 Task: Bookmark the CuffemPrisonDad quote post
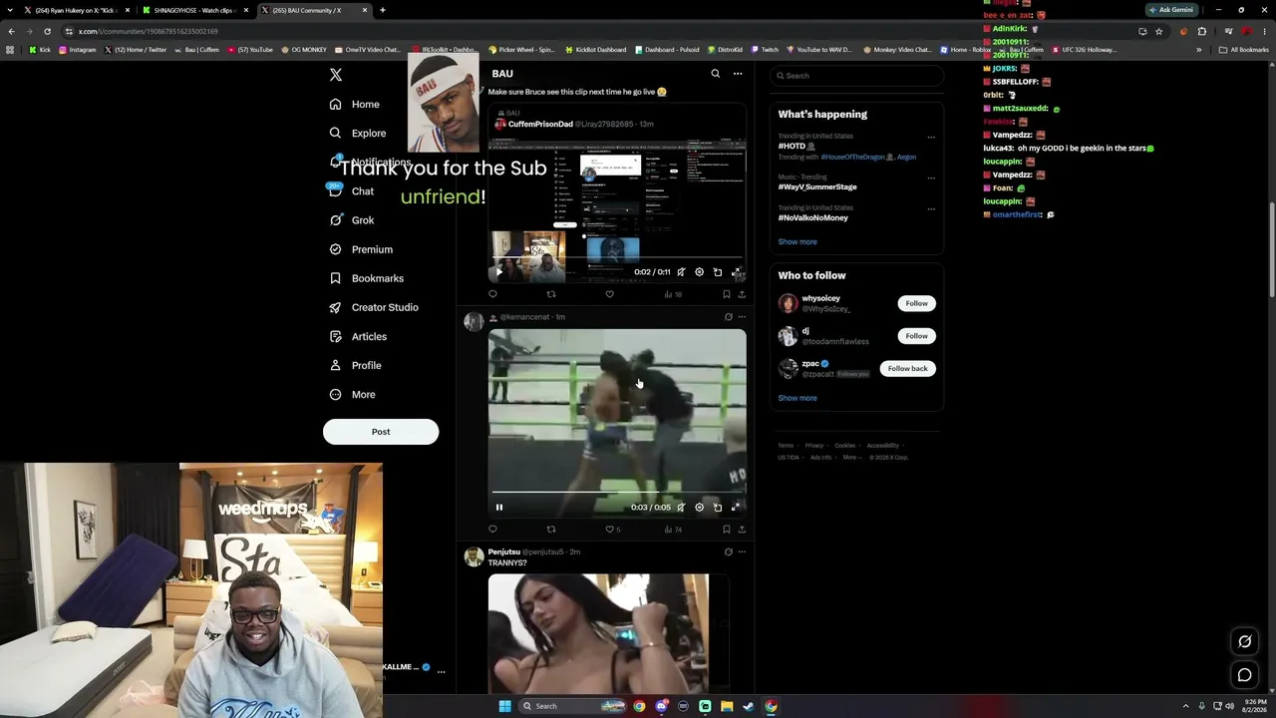[726, 294]
